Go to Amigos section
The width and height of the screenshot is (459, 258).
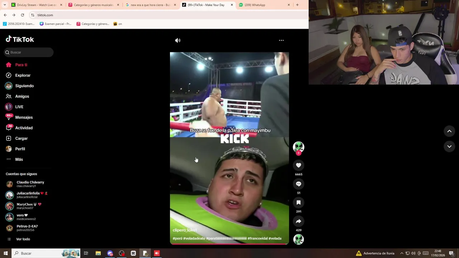pyautogui.click(x=18, y=96)
